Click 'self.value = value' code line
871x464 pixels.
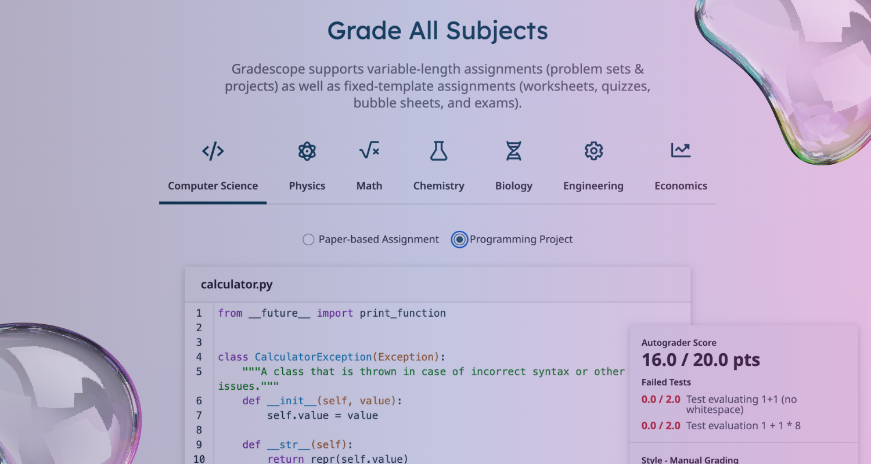322,415
